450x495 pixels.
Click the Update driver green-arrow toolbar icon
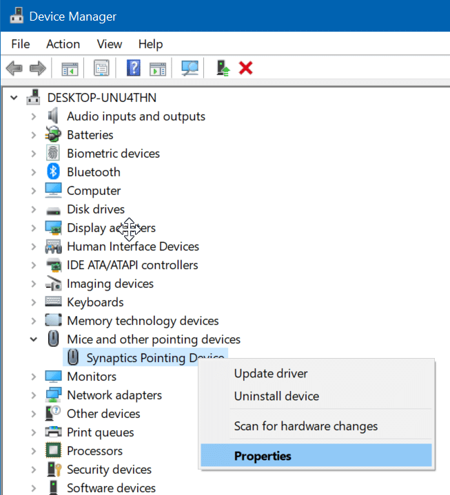pos(223,68)
